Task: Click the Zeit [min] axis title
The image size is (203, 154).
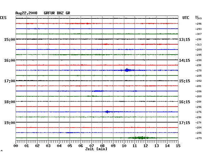Action: click(x=96, y=149)
